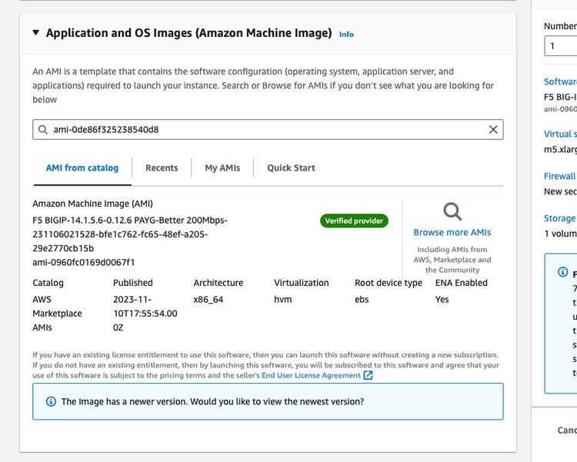Collapse the Application and OS Images section
This screenshot has width=577, height=462.
[35, 33]
